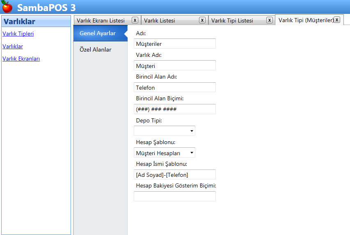Close the Varlık Listesi tab
This screenshot has width=350, height=235.
(202, 20)
